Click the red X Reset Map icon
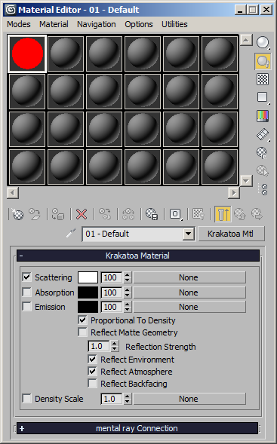This screenshot has width=277, height=444. click(x=82, y=214)
